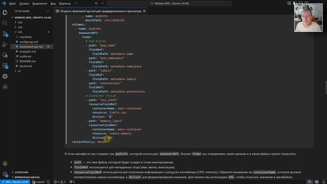Click the webcam video overlay thumbnail
The width and height of the screenshot is (327, 184).
click(308, 18)
